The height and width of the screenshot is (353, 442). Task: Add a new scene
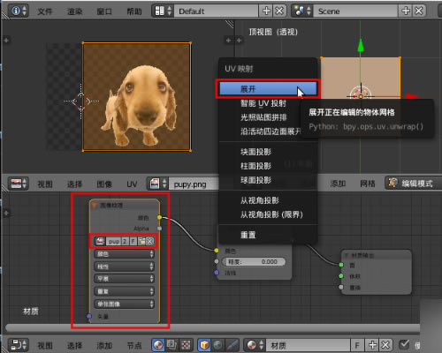point(406,11)
